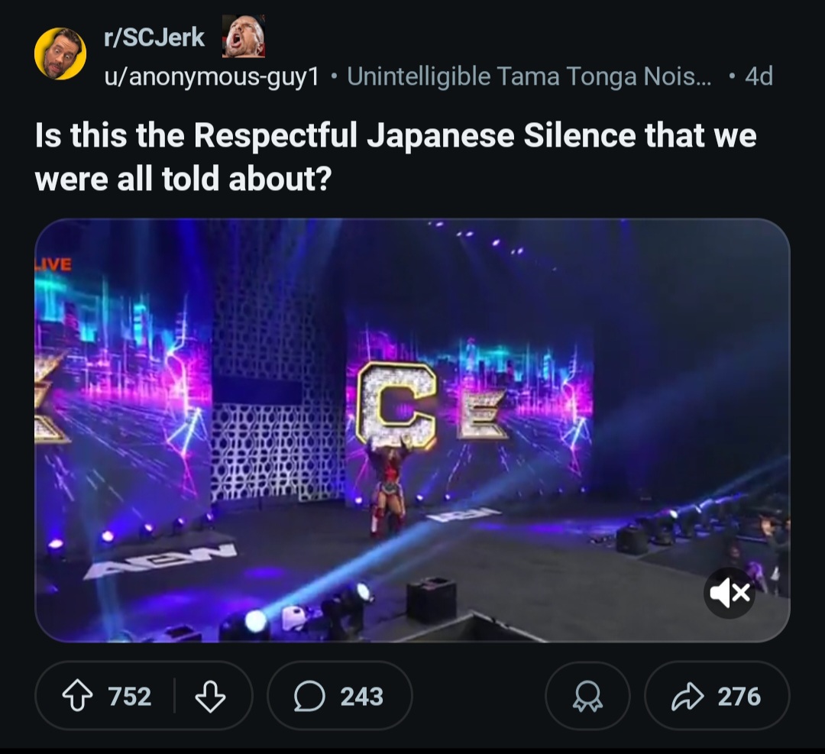Click the 243 comments count
The height and width of the screenshot is (754, 825).
pos(361,696)
